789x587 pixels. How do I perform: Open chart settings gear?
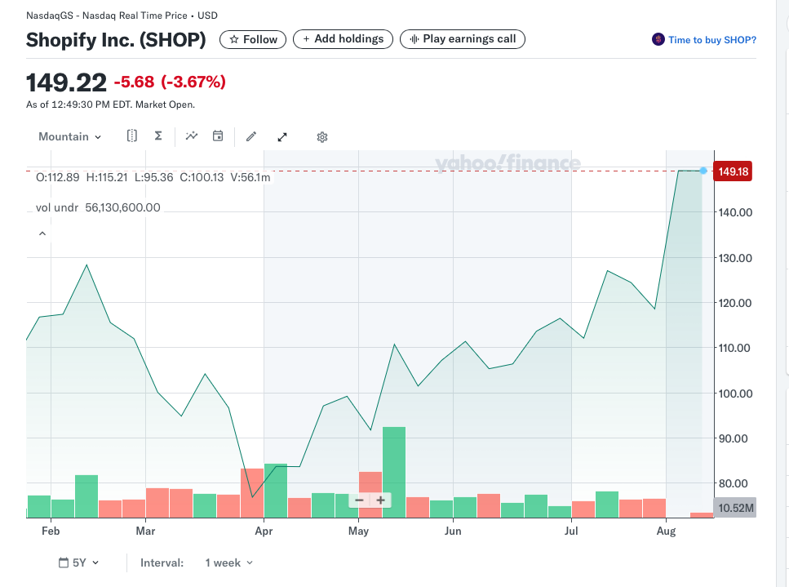coord(322,137)
